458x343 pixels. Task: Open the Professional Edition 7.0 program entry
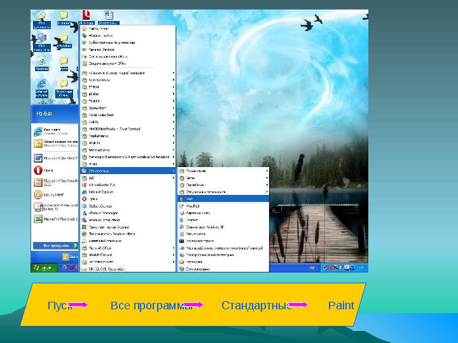coord(55,207)
